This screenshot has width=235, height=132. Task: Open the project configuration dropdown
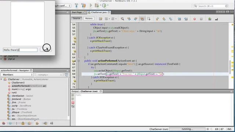tap(63, 6)
